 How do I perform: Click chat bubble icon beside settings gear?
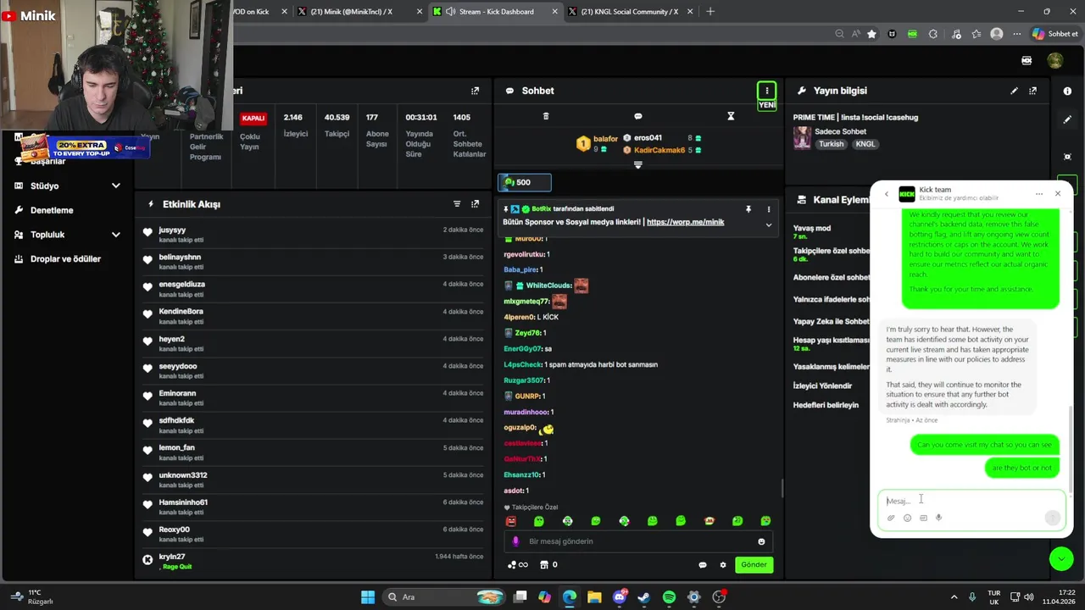(702, 565)
